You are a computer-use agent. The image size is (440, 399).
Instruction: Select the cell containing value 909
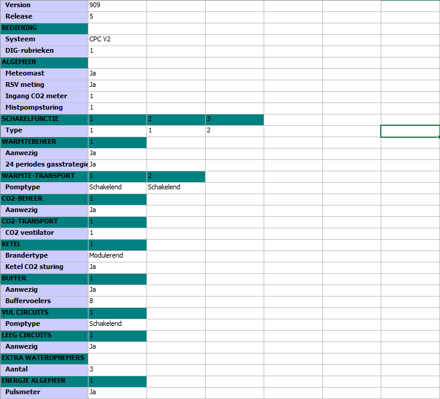[117, 5]
